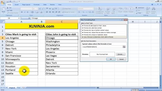Click the Center text alignment icon

coord(50,12)
